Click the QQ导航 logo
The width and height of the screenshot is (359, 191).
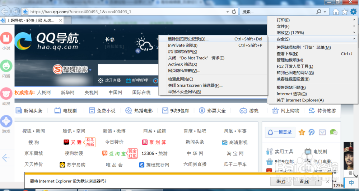[x=46, y=40]
